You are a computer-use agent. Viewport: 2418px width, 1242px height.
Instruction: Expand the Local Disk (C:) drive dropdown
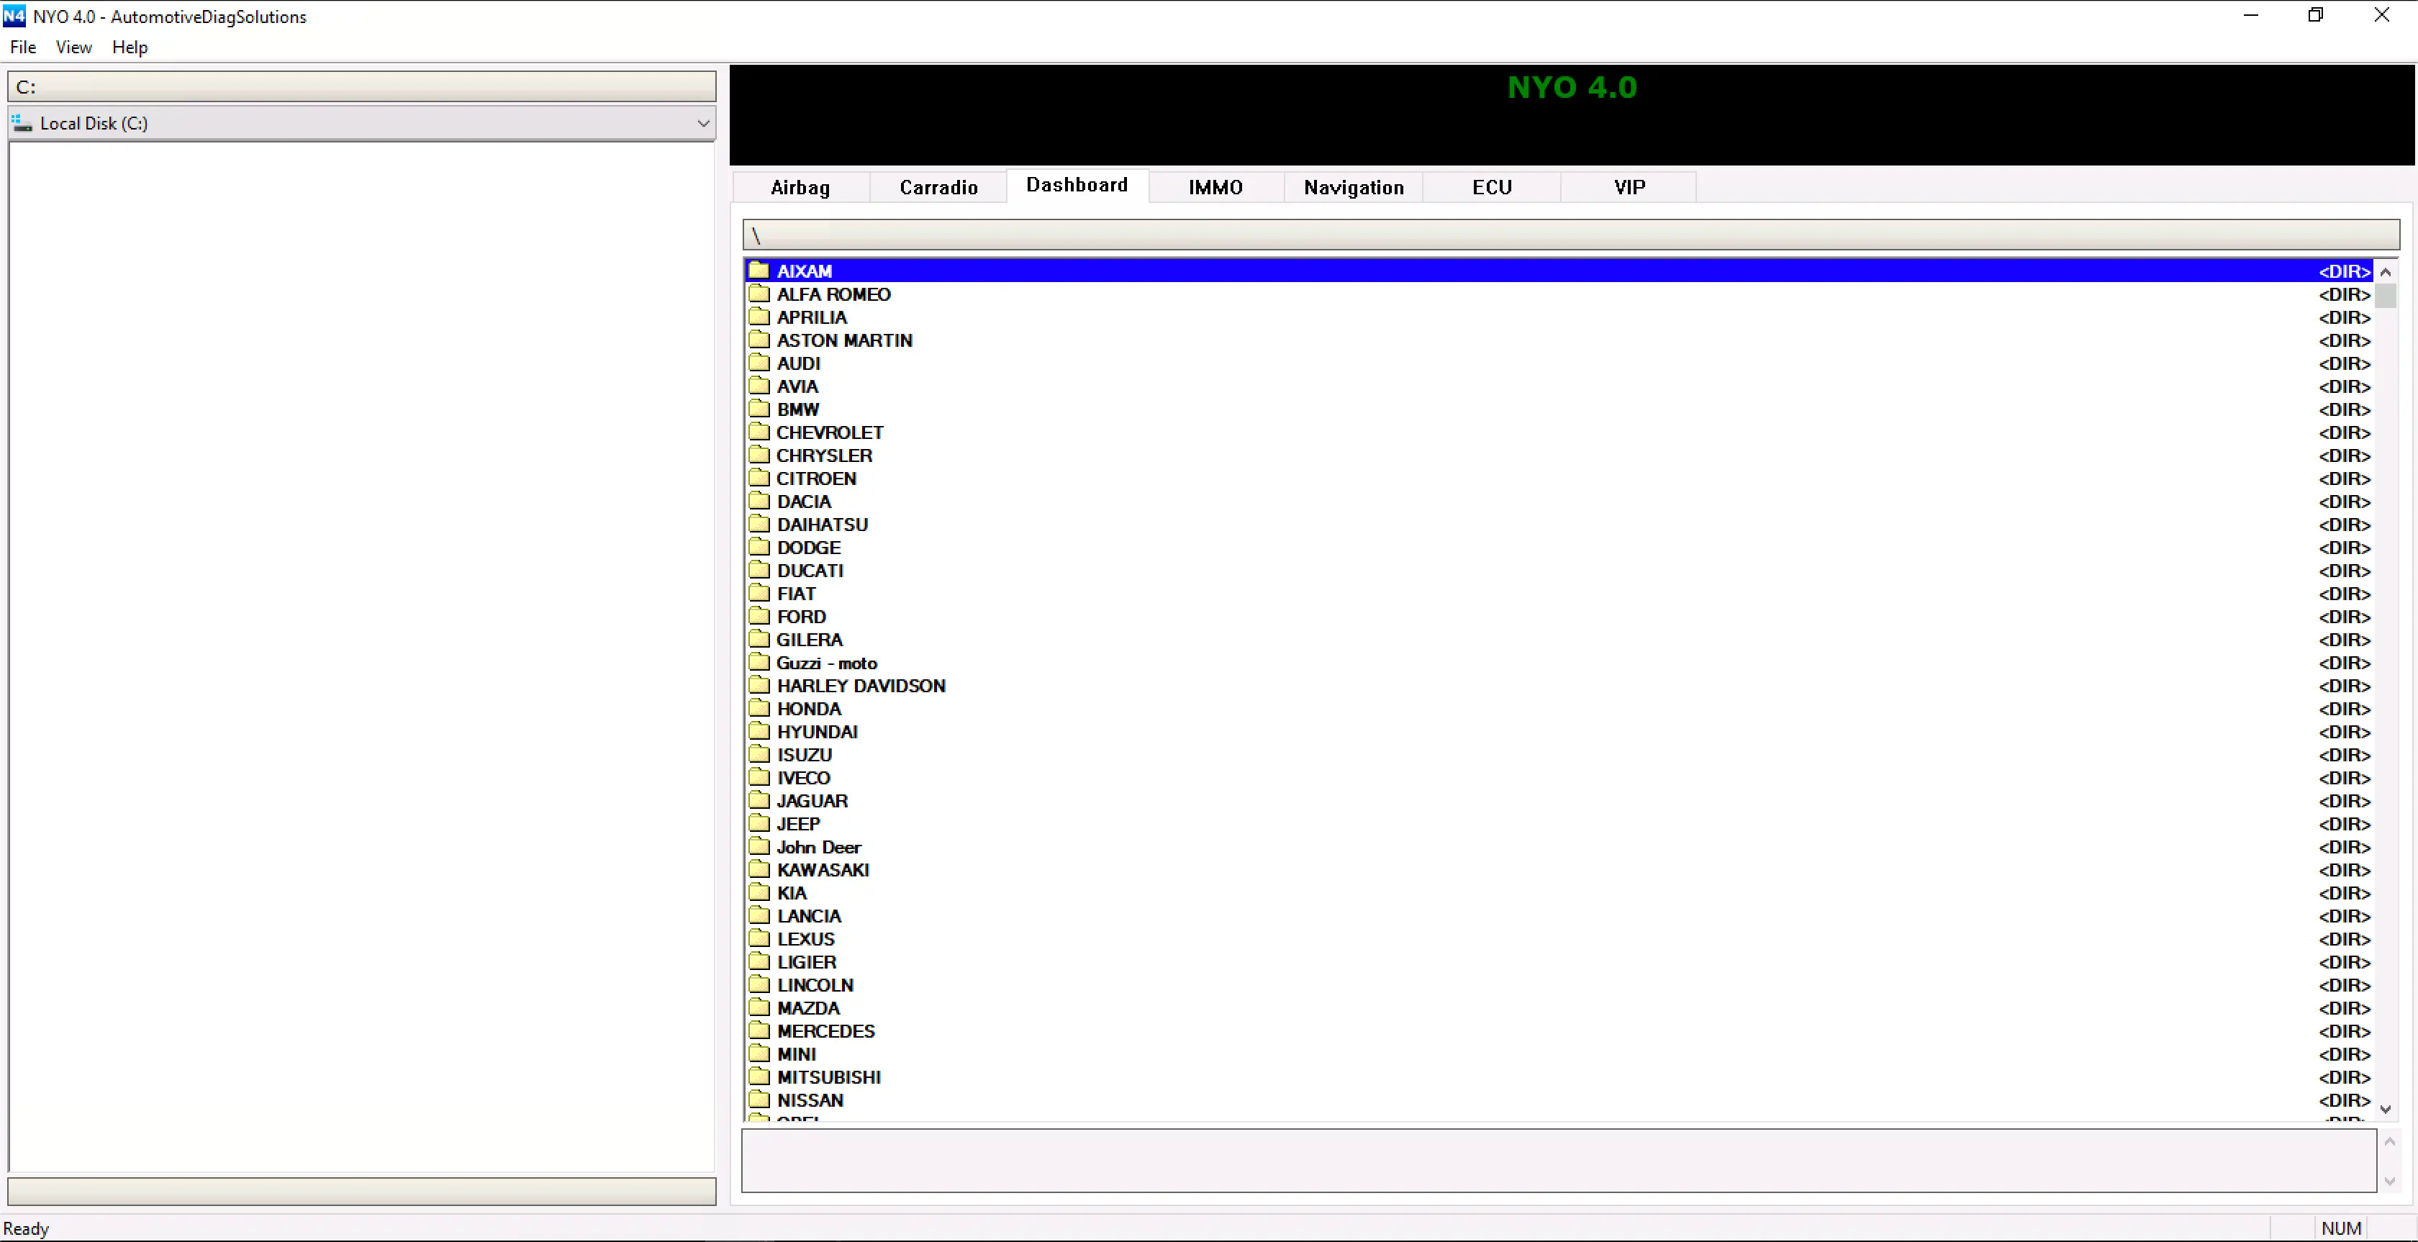[702, 123]
